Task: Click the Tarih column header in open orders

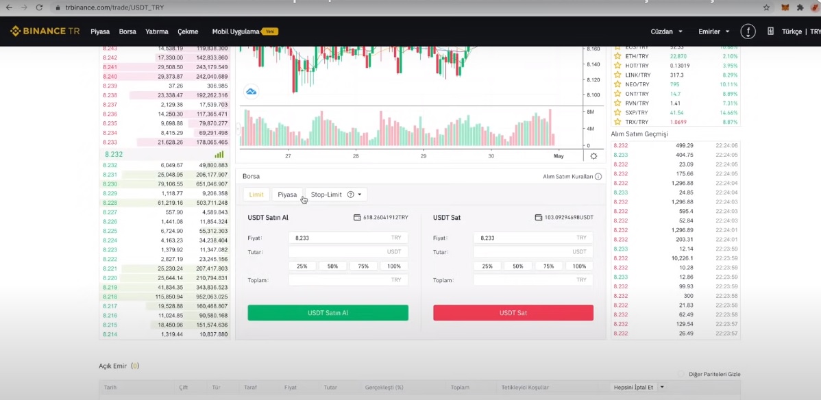Action: pos(110,388)
